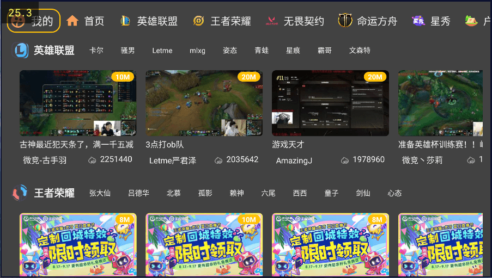Select streamer tag 剑仙
The image size is (492, 278).
coord(363,193)
